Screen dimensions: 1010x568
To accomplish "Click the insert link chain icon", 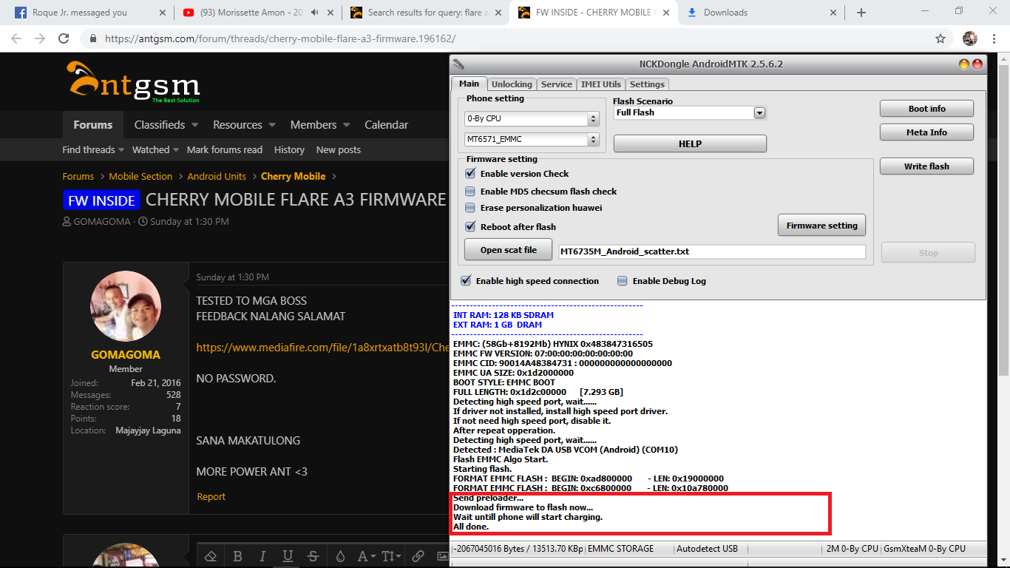I will click(418, 556).
